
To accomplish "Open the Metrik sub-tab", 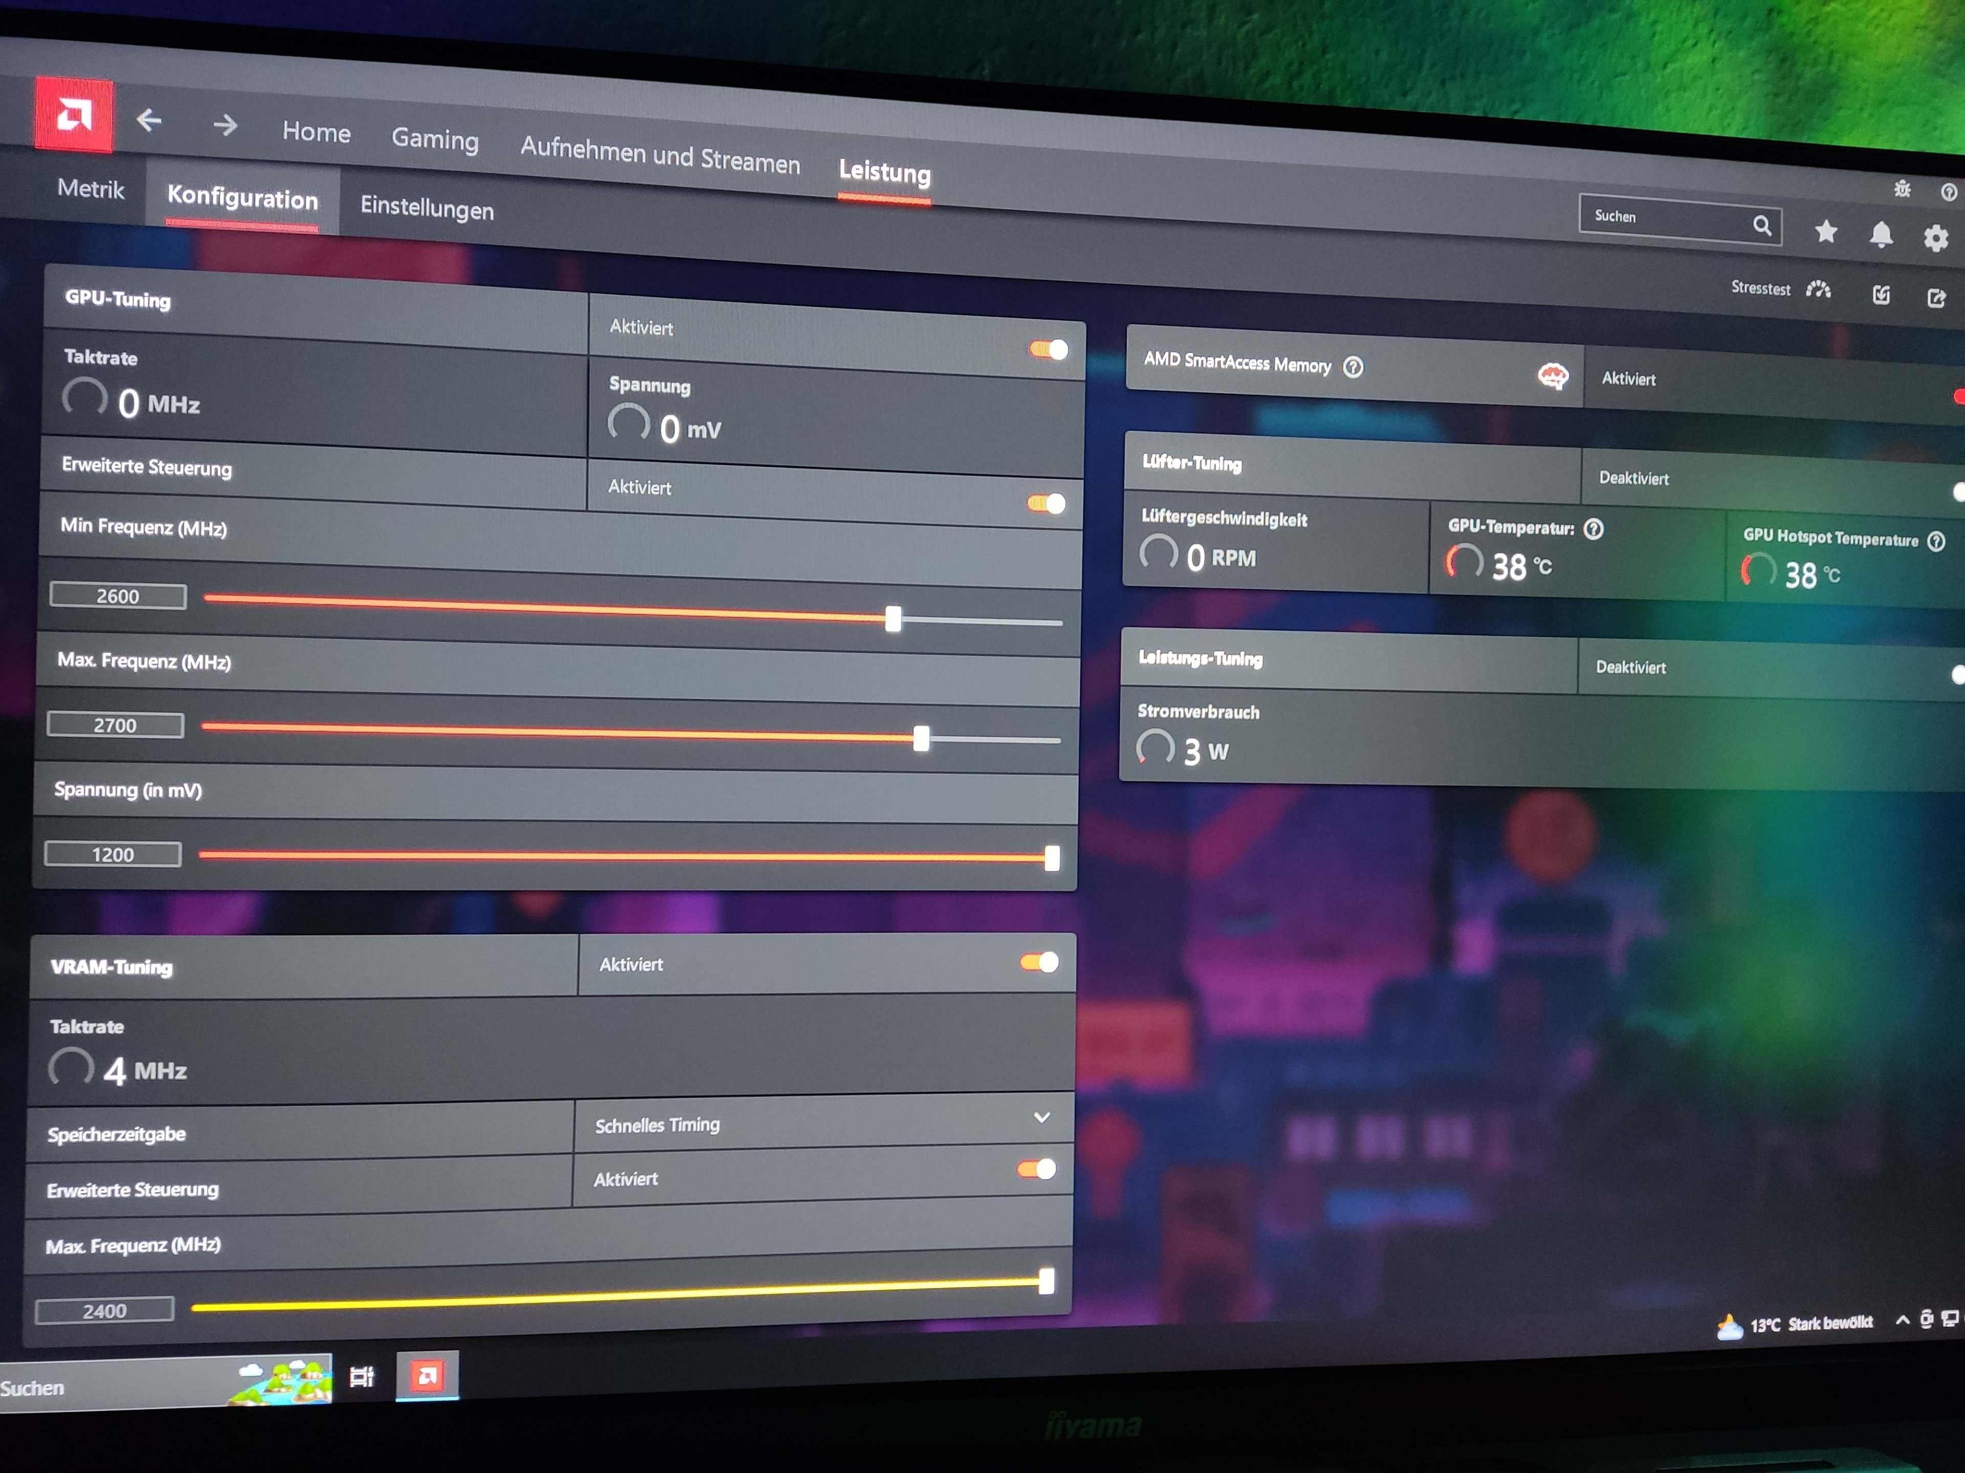I will [x=91, y=189].
